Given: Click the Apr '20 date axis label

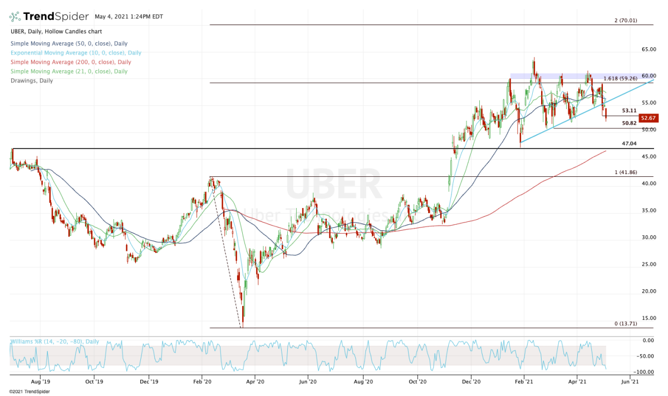Looking at the screenshot, I should tap(255, 382).
